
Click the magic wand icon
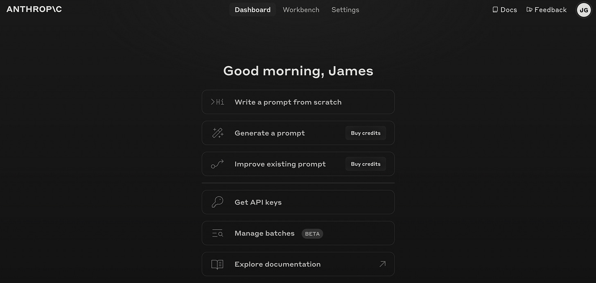point(217,133)
